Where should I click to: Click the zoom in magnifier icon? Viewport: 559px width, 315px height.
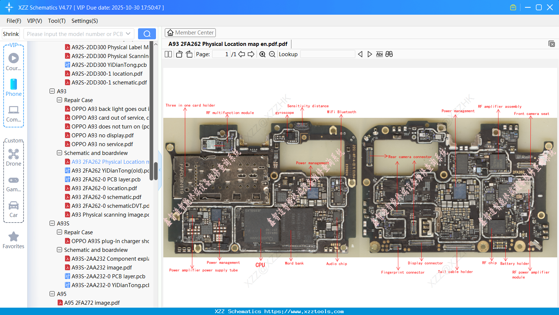[x=262, y=54]
